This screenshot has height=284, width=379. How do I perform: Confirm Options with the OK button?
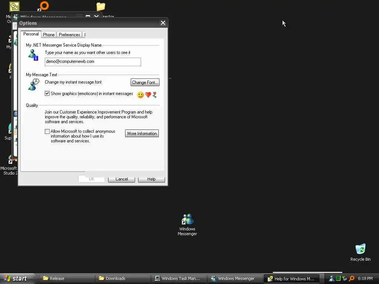click(92, 179)
